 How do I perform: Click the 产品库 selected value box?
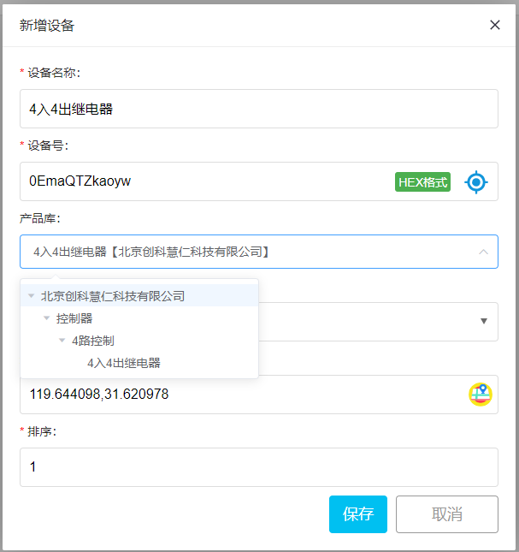point(259,252)
